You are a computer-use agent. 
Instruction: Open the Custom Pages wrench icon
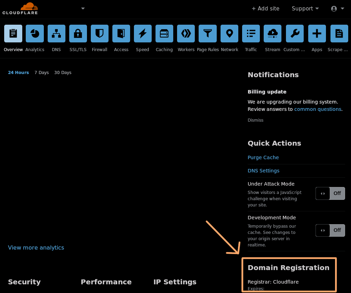(295, 34)
